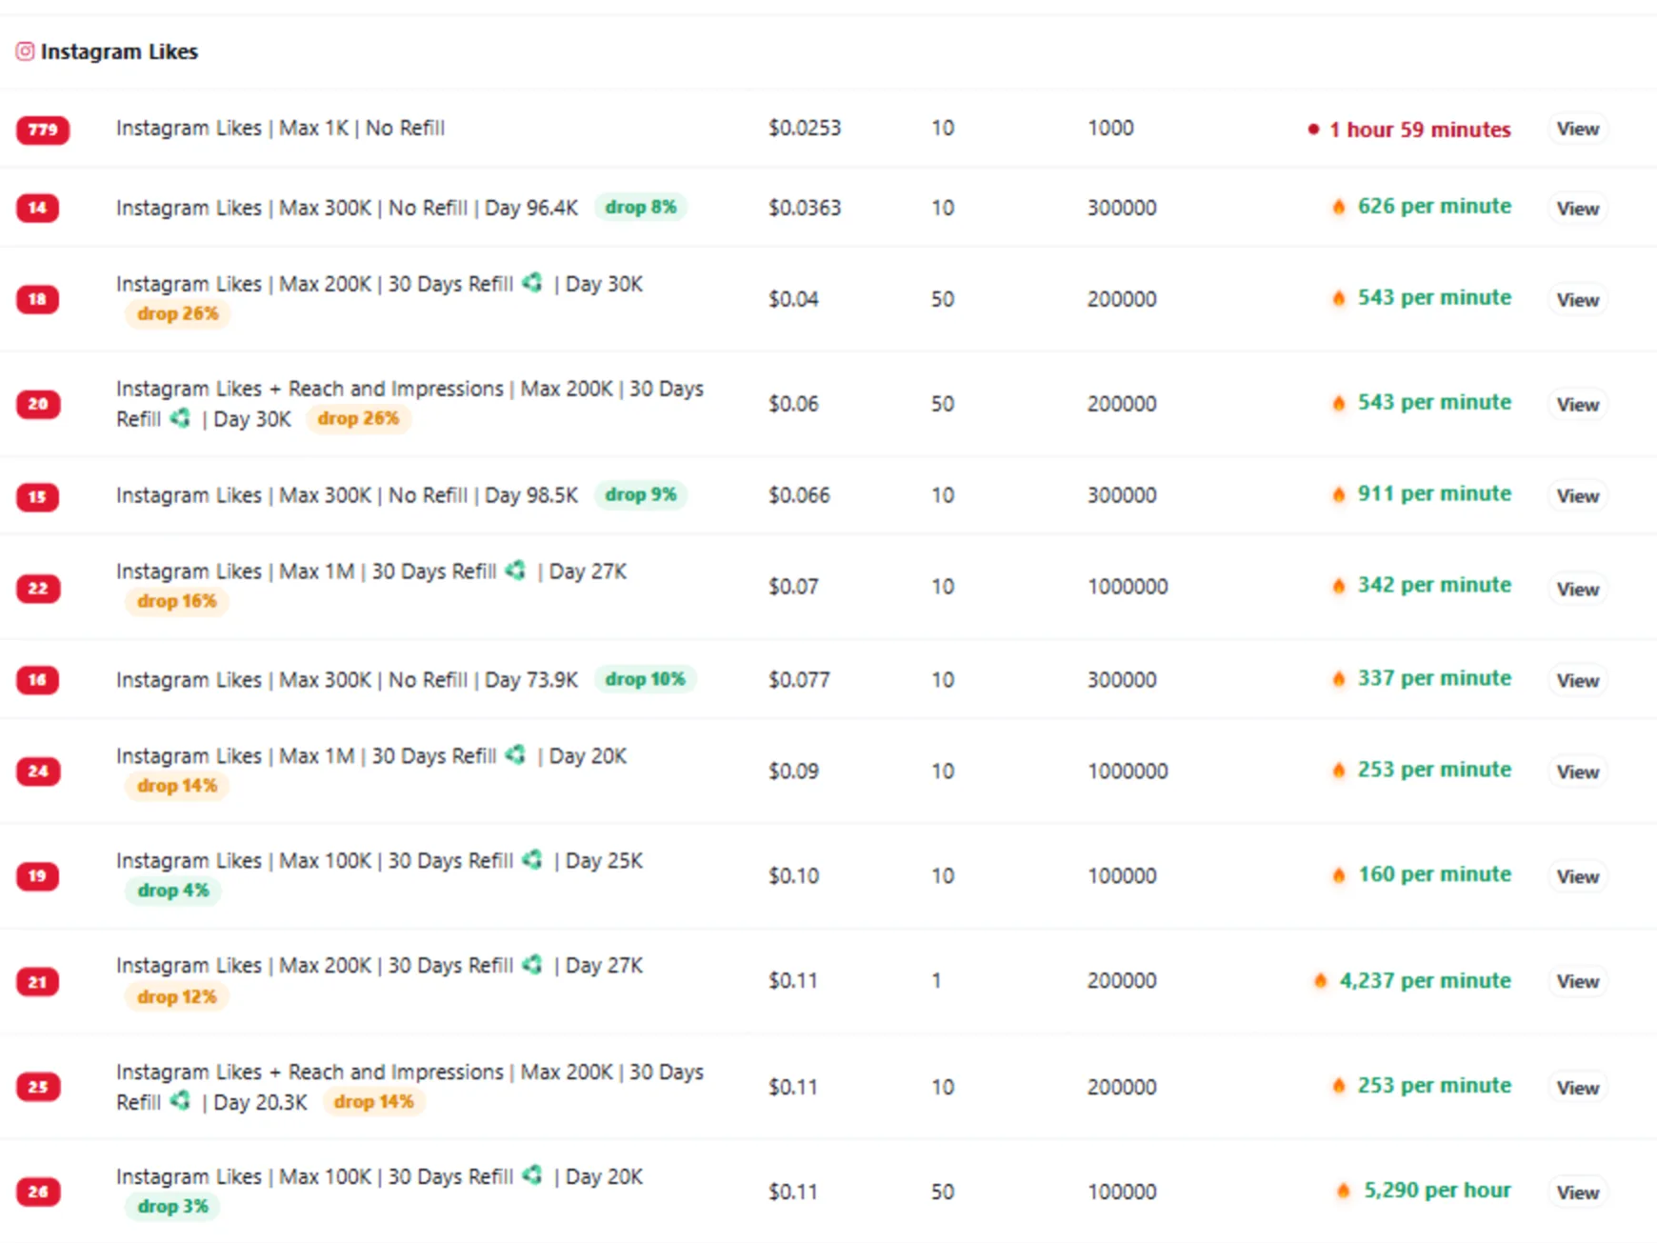Click the red 779 service ID badge

coord(43,130)
